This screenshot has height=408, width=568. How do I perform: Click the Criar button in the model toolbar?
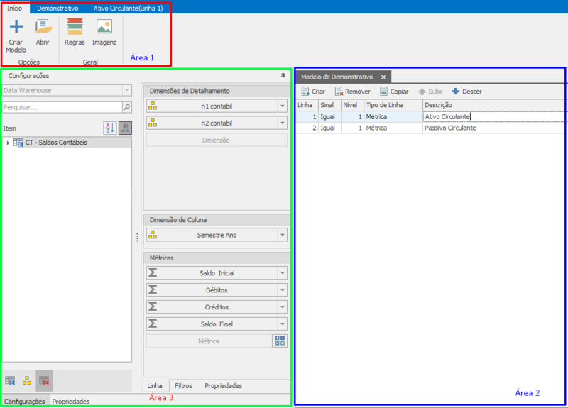[314, 92]
